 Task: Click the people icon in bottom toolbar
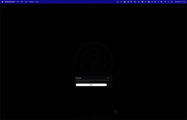[91, 117]
